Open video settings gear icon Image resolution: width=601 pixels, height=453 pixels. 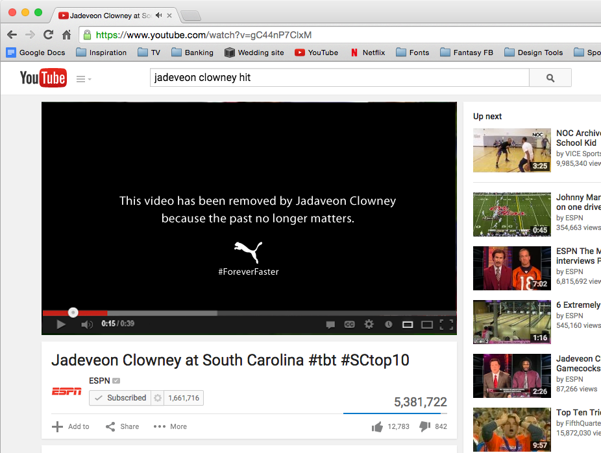369,324
